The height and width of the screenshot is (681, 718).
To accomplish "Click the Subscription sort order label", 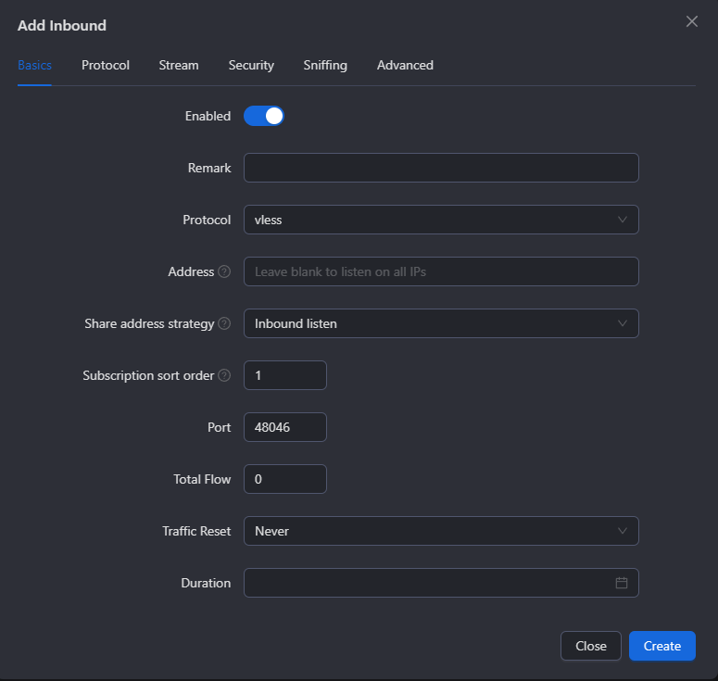I will [148, 375].
